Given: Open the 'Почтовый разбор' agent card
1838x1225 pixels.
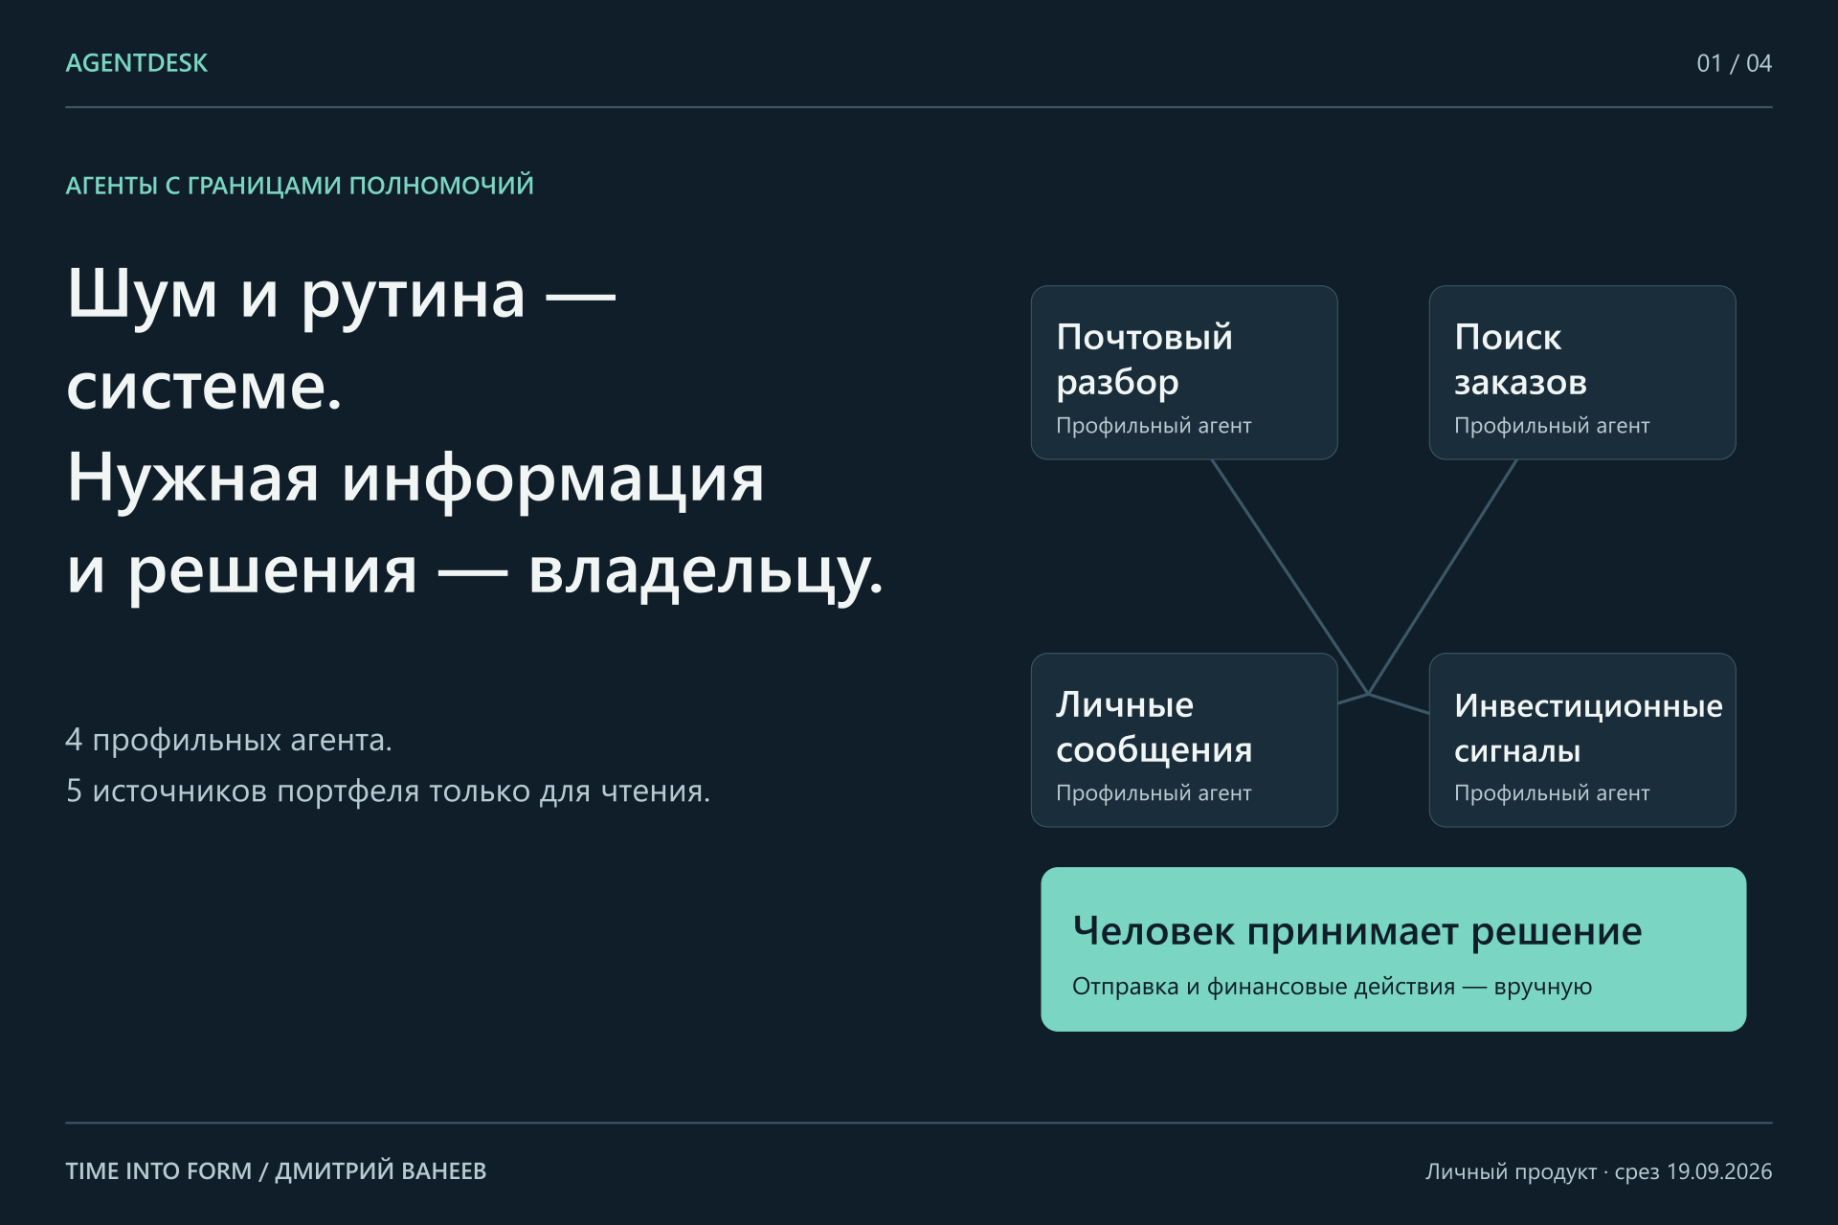Looking at the screenshot, I should click(1184, 372).
